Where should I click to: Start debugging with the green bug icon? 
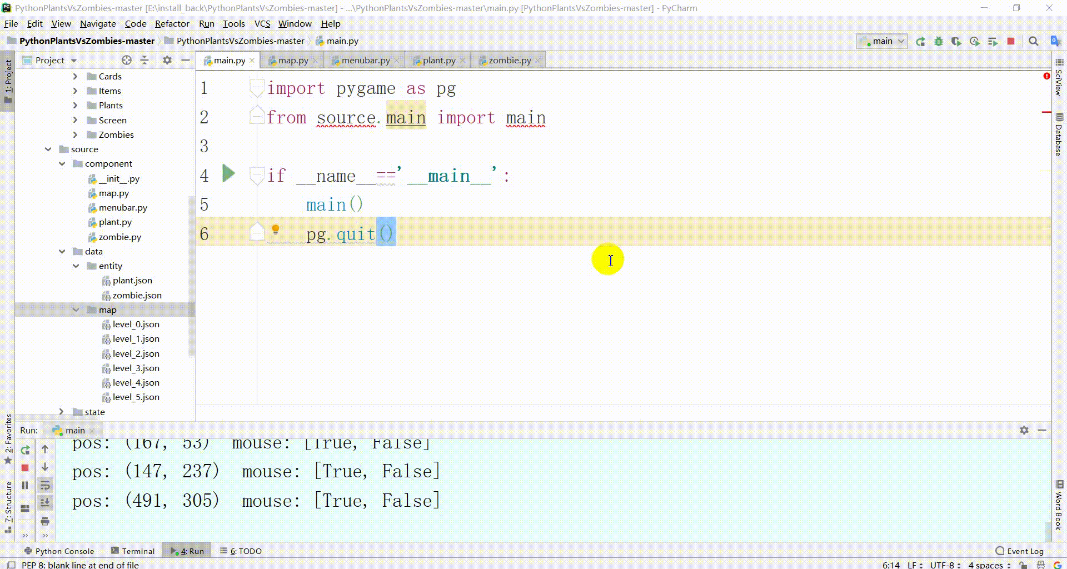(938, 41)
